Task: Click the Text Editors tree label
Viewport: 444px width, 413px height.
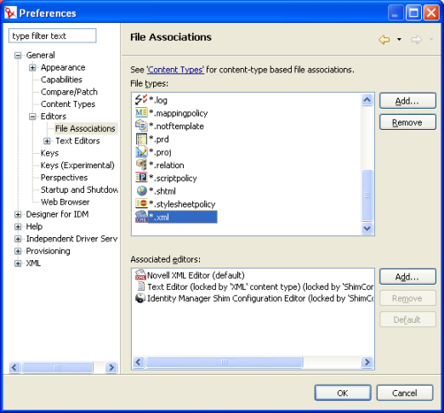Action: [x=77, y=141]
